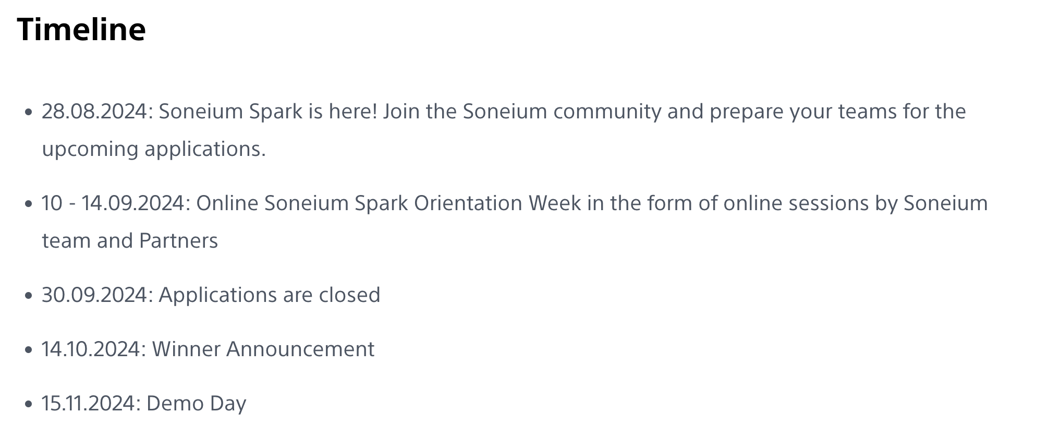The height and width of the screenshot is (437, 1047).
Task: Click the bullet point before 28.08.2024
Action: [29, 112]
